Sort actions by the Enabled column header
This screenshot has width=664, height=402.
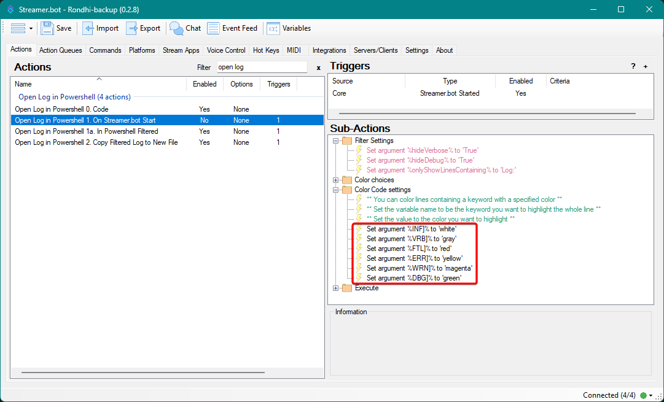(205, 84)
